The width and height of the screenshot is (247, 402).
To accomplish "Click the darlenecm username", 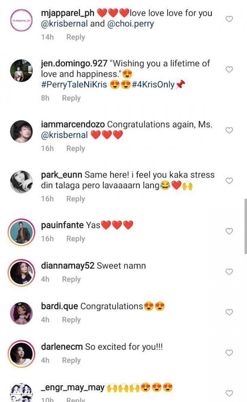I will (62, 347).
